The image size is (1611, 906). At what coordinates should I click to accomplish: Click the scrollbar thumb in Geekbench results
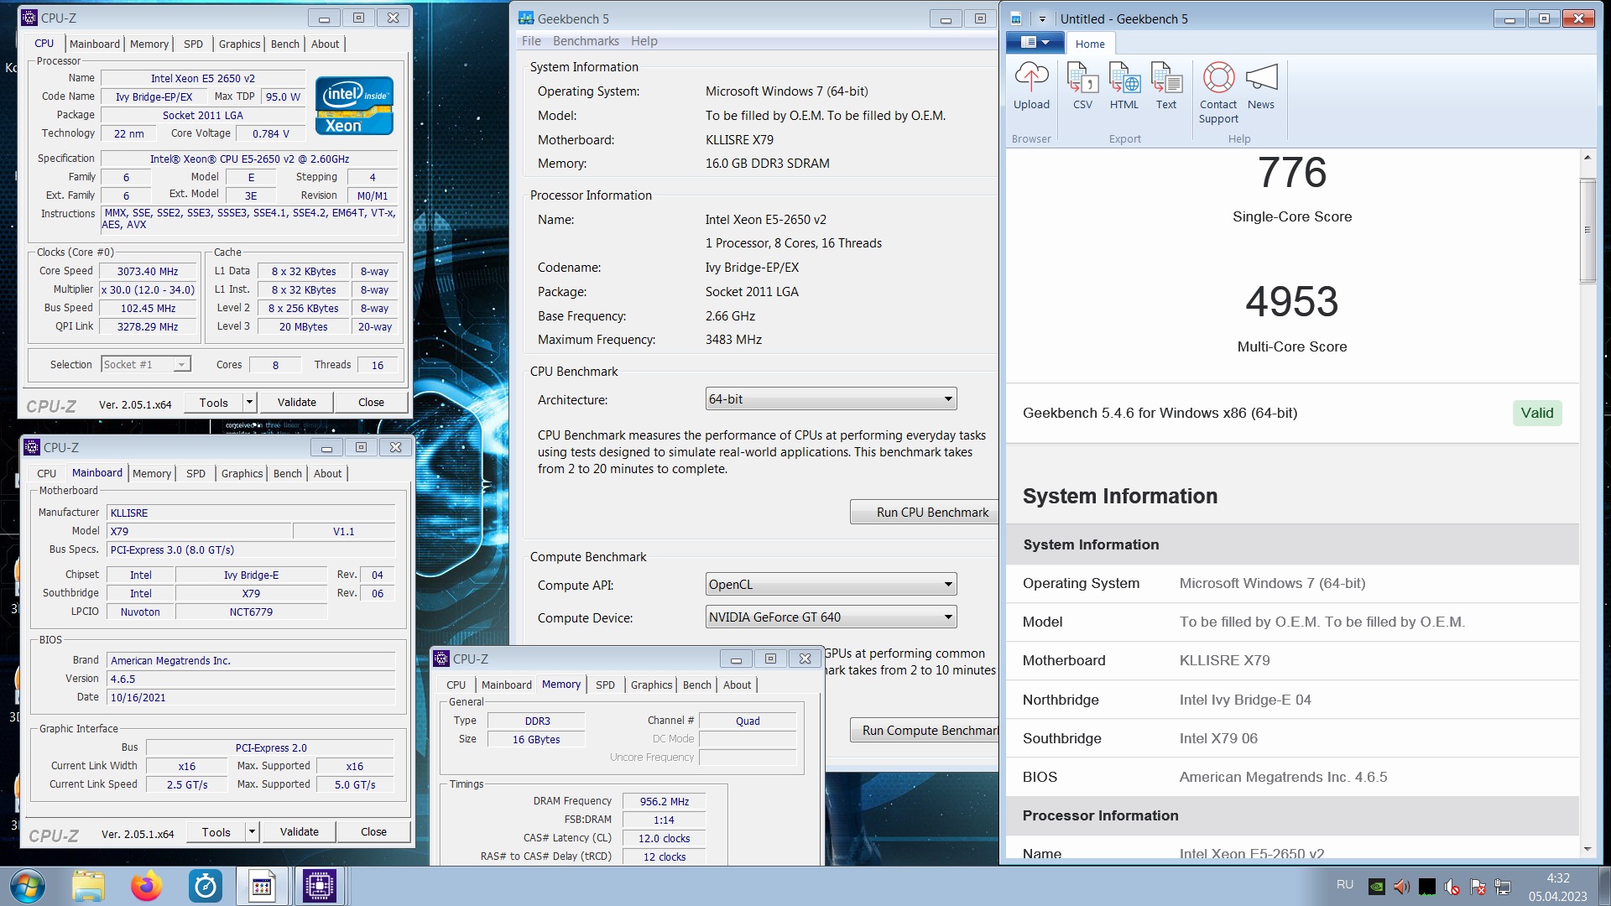[x=1588, y=231]
